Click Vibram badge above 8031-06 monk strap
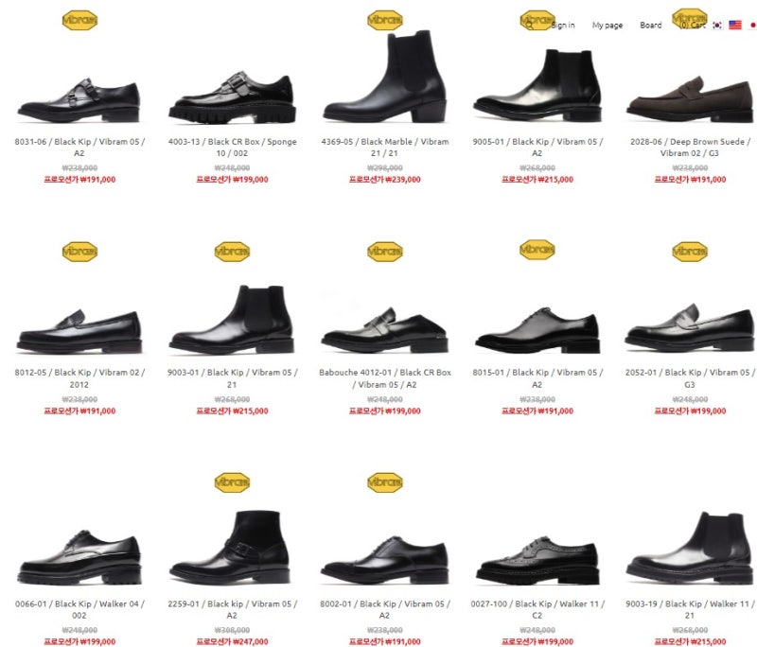The height and width of the screenshot is (647, 757). point(79,20)
